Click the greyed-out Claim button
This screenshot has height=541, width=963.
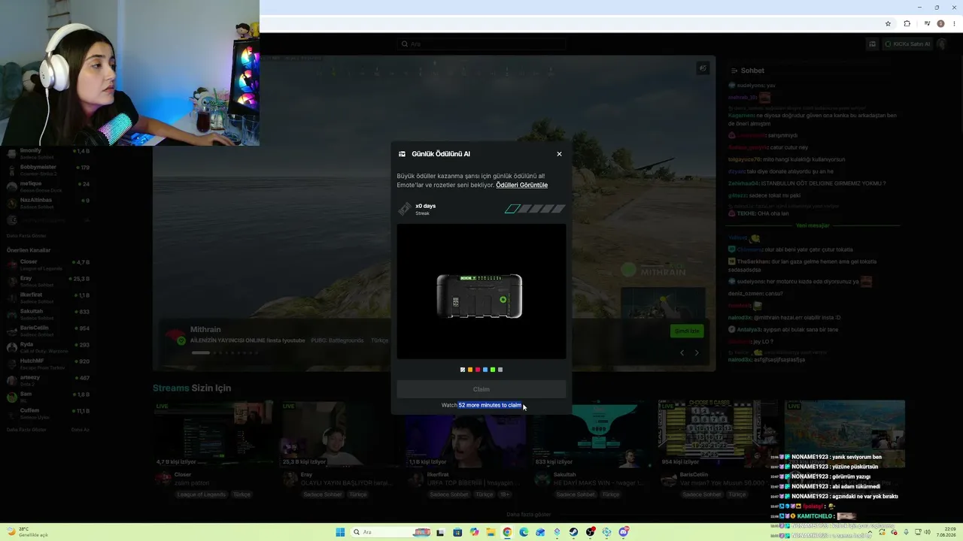coord(481,389)
